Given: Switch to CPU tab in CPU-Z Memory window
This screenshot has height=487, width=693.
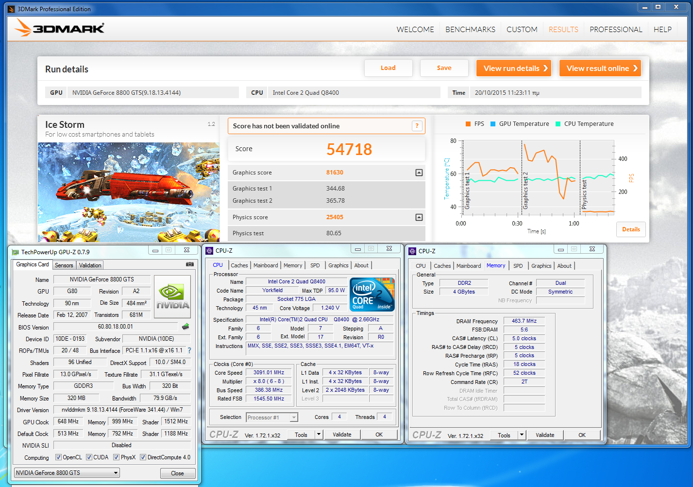Looking at the screenshot, I should tap(421, 266).
